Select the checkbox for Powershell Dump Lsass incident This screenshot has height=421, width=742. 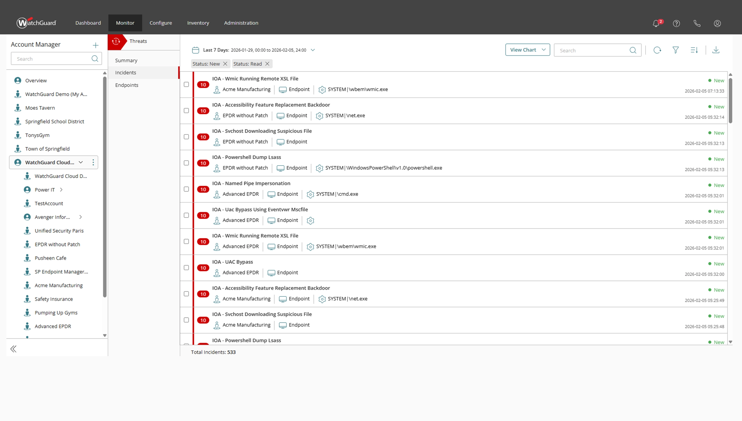pyautogui.click(x=186, y=163)
